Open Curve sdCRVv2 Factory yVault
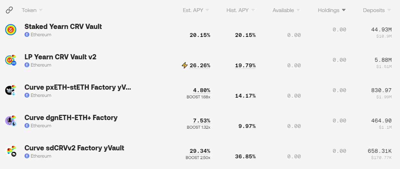 tap(74, 148)
